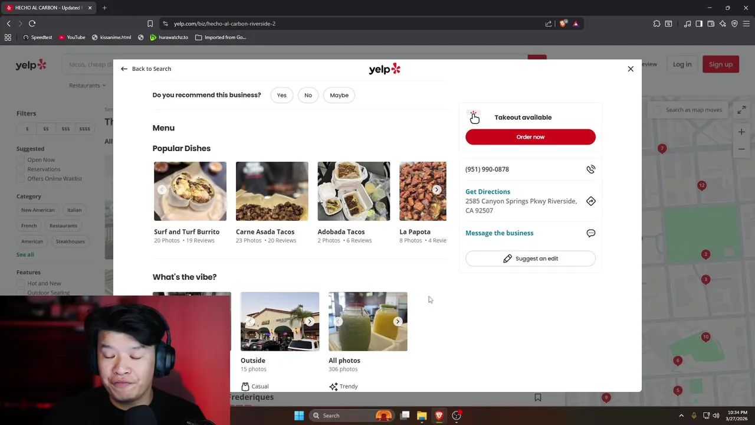This screenshot has height=425, width=755.
Task: Open the Windows Start button
Action: point(299,416)
